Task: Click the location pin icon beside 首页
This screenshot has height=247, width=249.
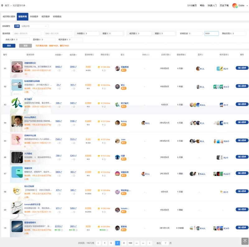Action: [2, 6]
